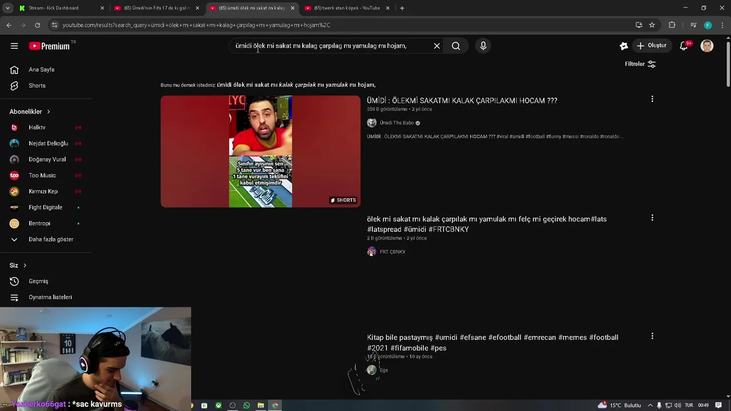Open the Windows notification center
This screenshot has width=731, height=411.
click(x=718, y=405)
